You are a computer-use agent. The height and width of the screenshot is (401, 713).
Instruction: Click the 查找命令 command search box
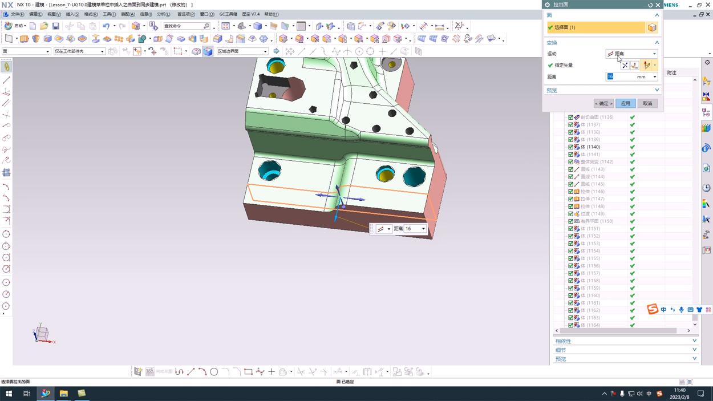tap(187, 26)
